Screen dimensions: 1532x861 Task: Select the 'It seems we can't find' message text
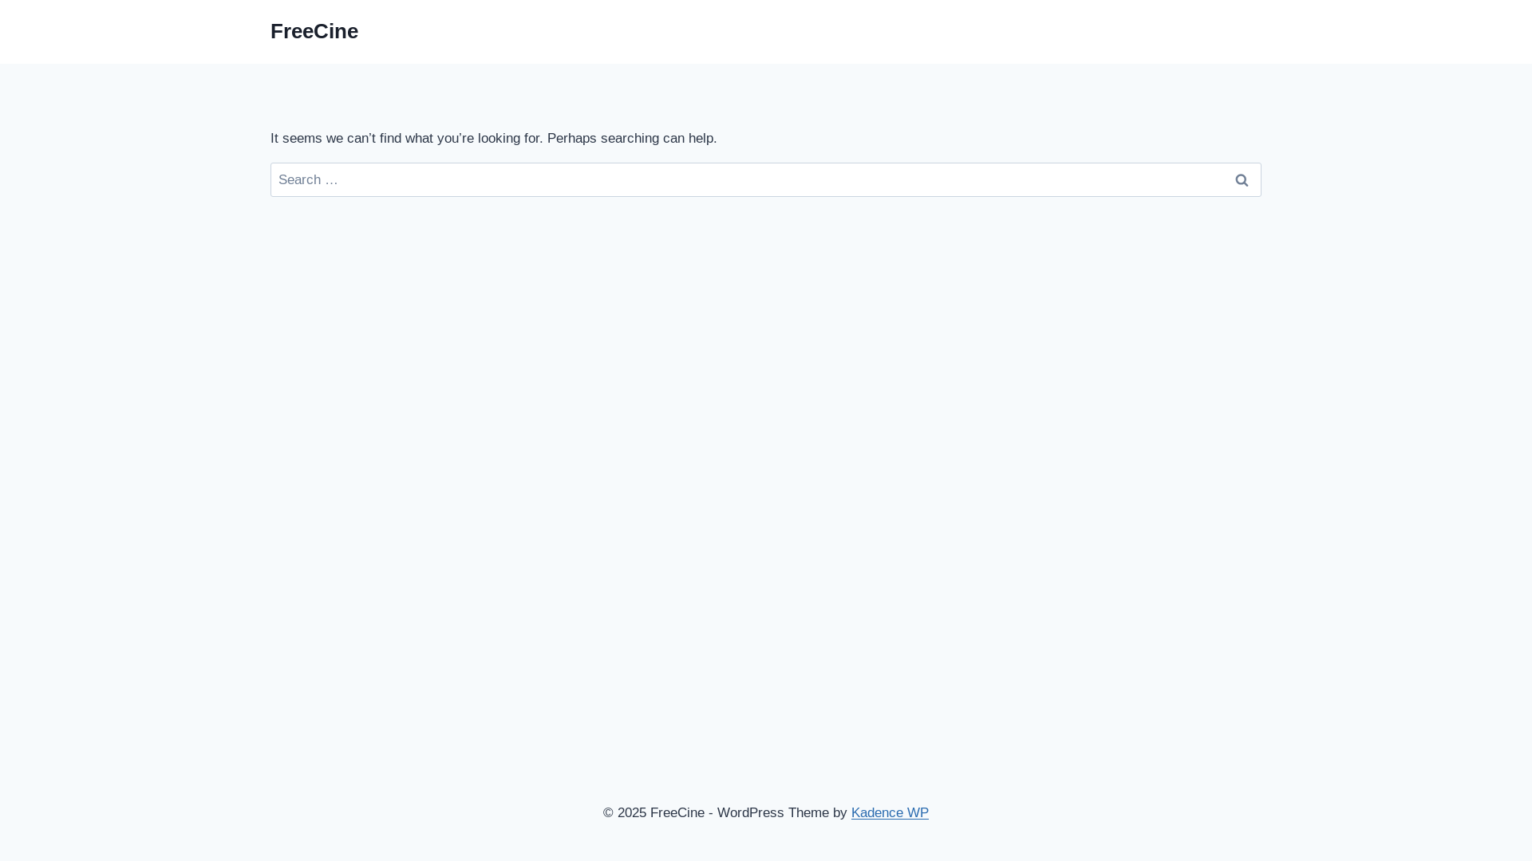(494, 139)
